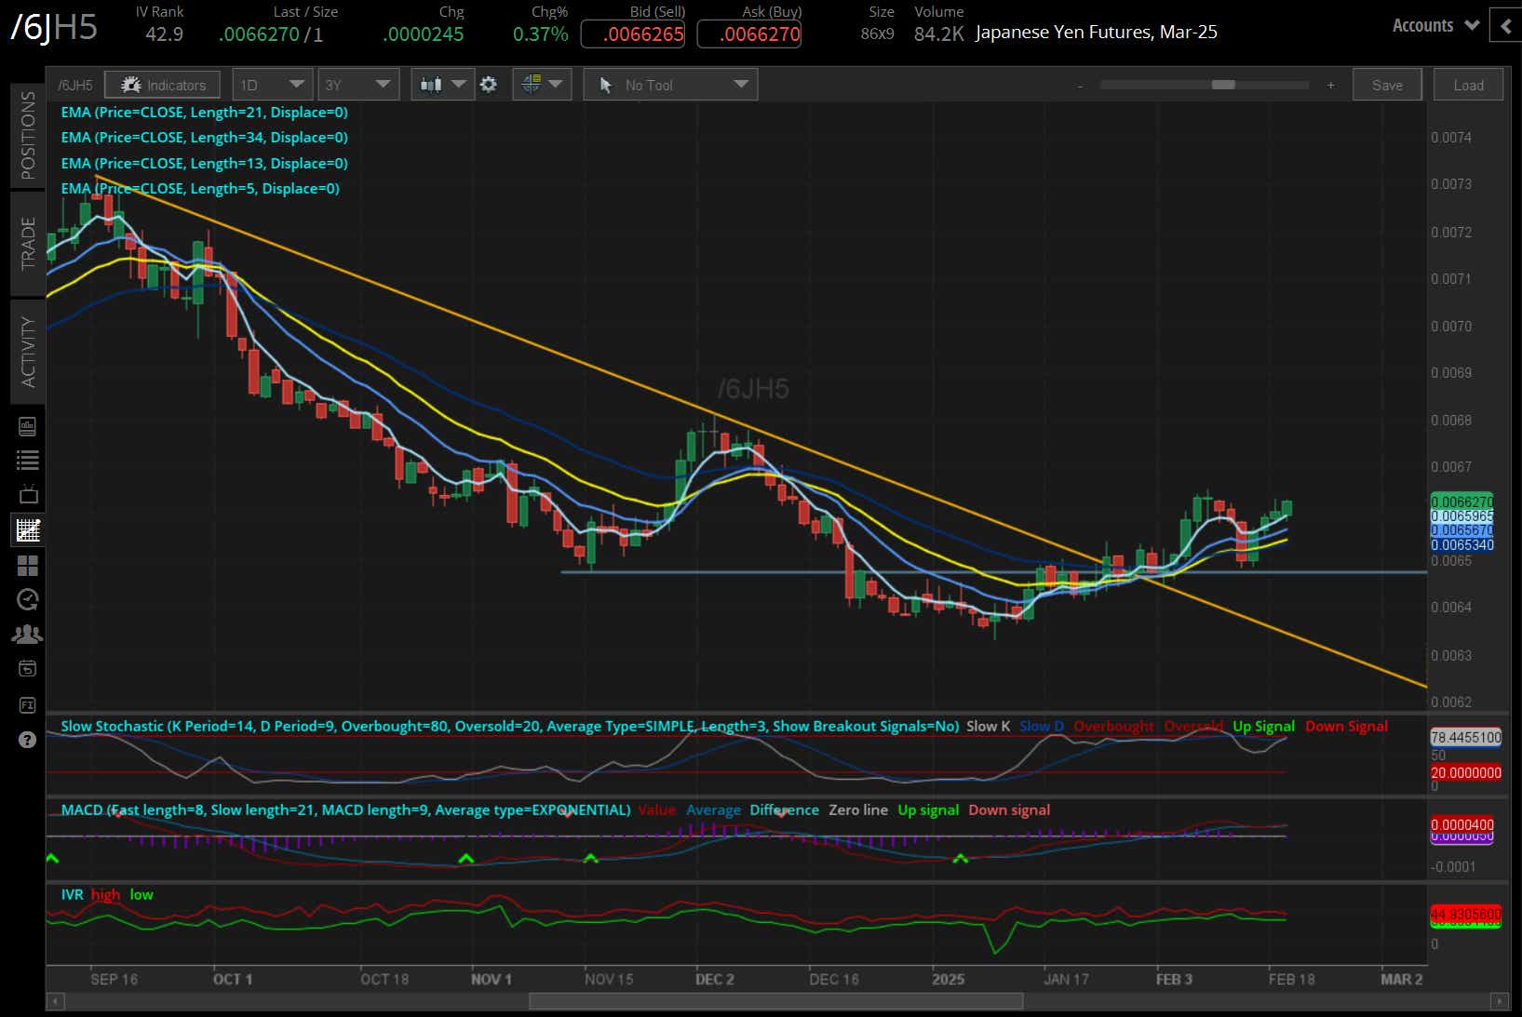
Task: Open the people follow icon
Action: point(27,635)
